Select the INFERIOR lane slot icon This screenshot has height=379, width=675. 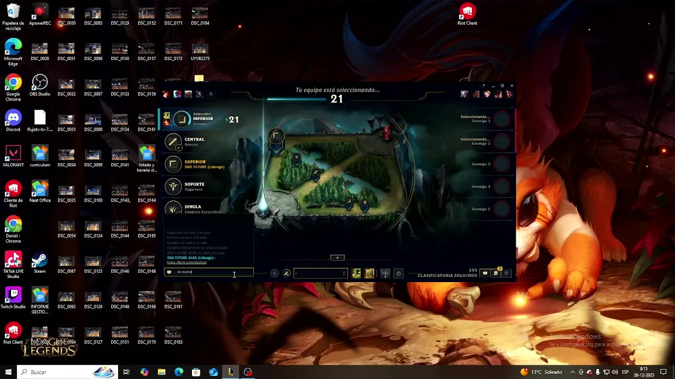pos(182,119)
